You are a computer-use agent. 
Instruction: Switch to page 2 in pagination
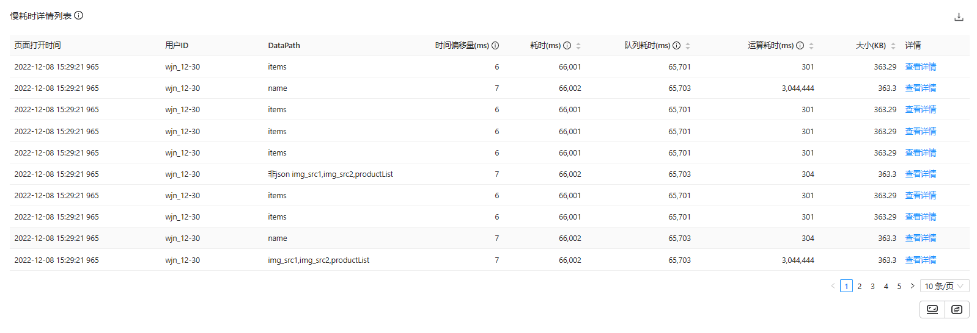click(x=860, y=286)
